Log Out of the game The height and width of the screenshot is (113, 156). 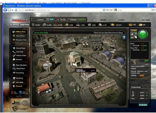19,96
